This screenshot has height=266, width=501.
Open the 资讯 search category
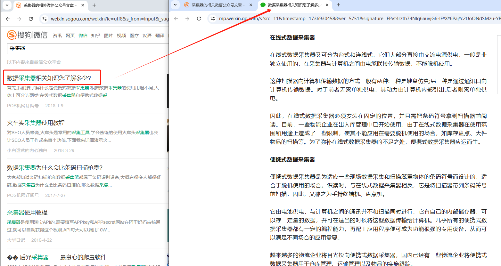[x=57, y=36]
